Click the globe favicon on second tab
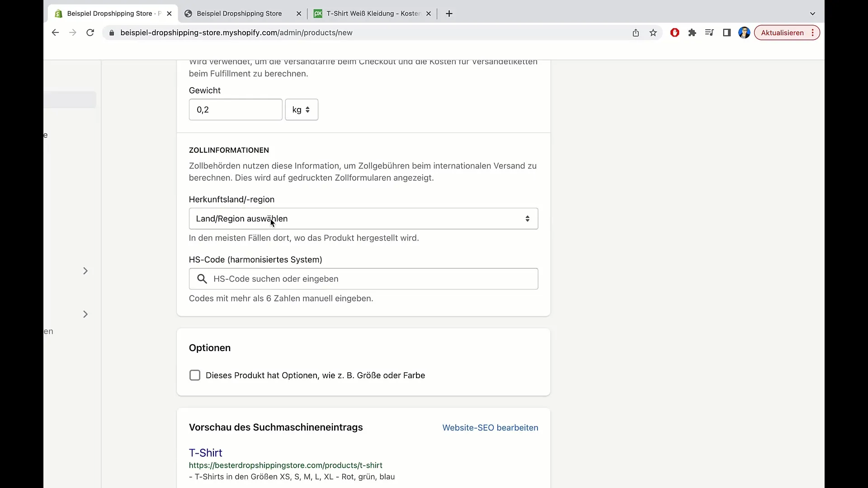 point(189,14)
